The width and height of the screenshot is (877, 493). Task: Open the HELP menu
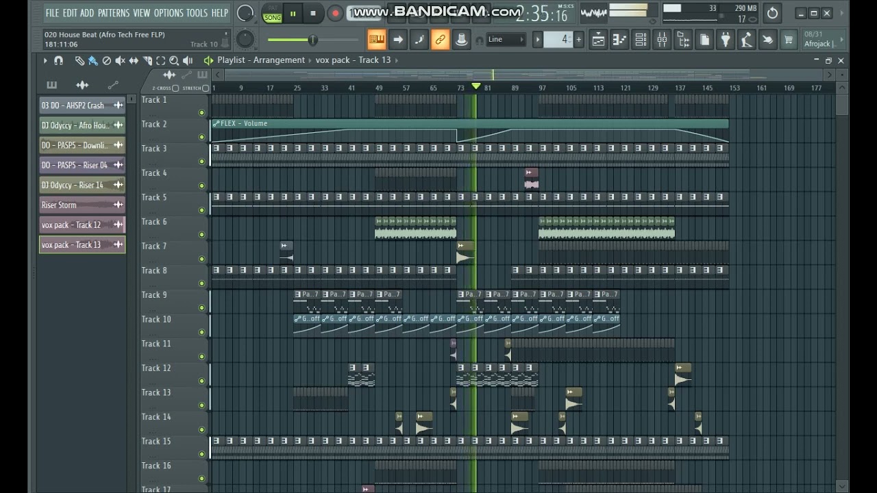220,13
